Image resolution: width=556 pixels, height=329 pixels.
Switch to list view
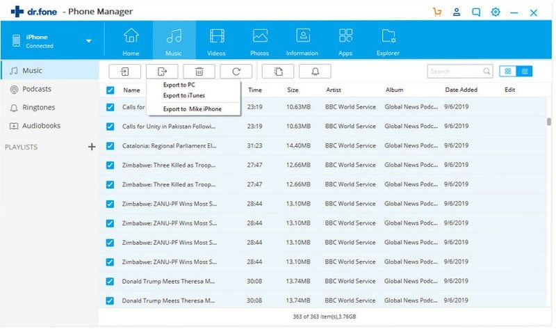click(525, 72)
